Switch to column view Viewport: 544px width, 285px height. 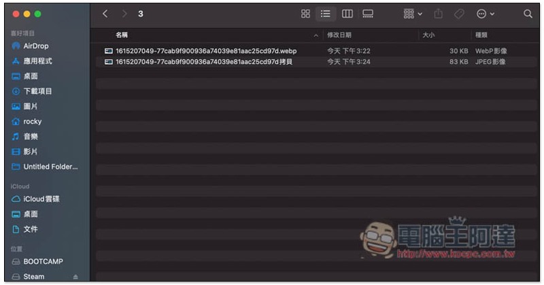[347, 14]
